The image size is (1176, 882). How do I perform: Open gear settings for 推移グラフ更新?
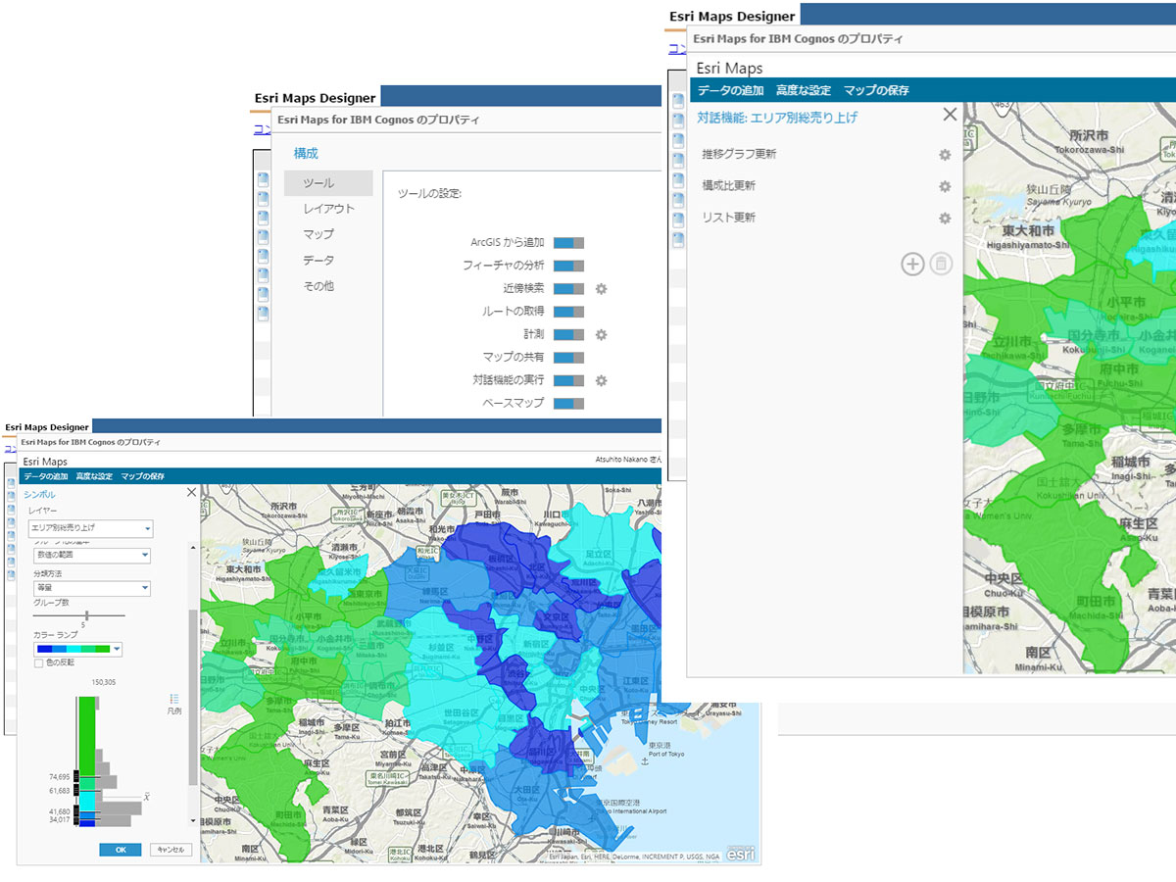click(945, 155)
